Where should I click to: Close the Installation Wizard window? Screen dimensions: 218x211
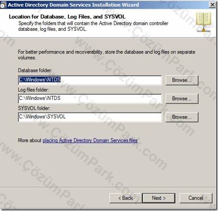click(213, 5)
